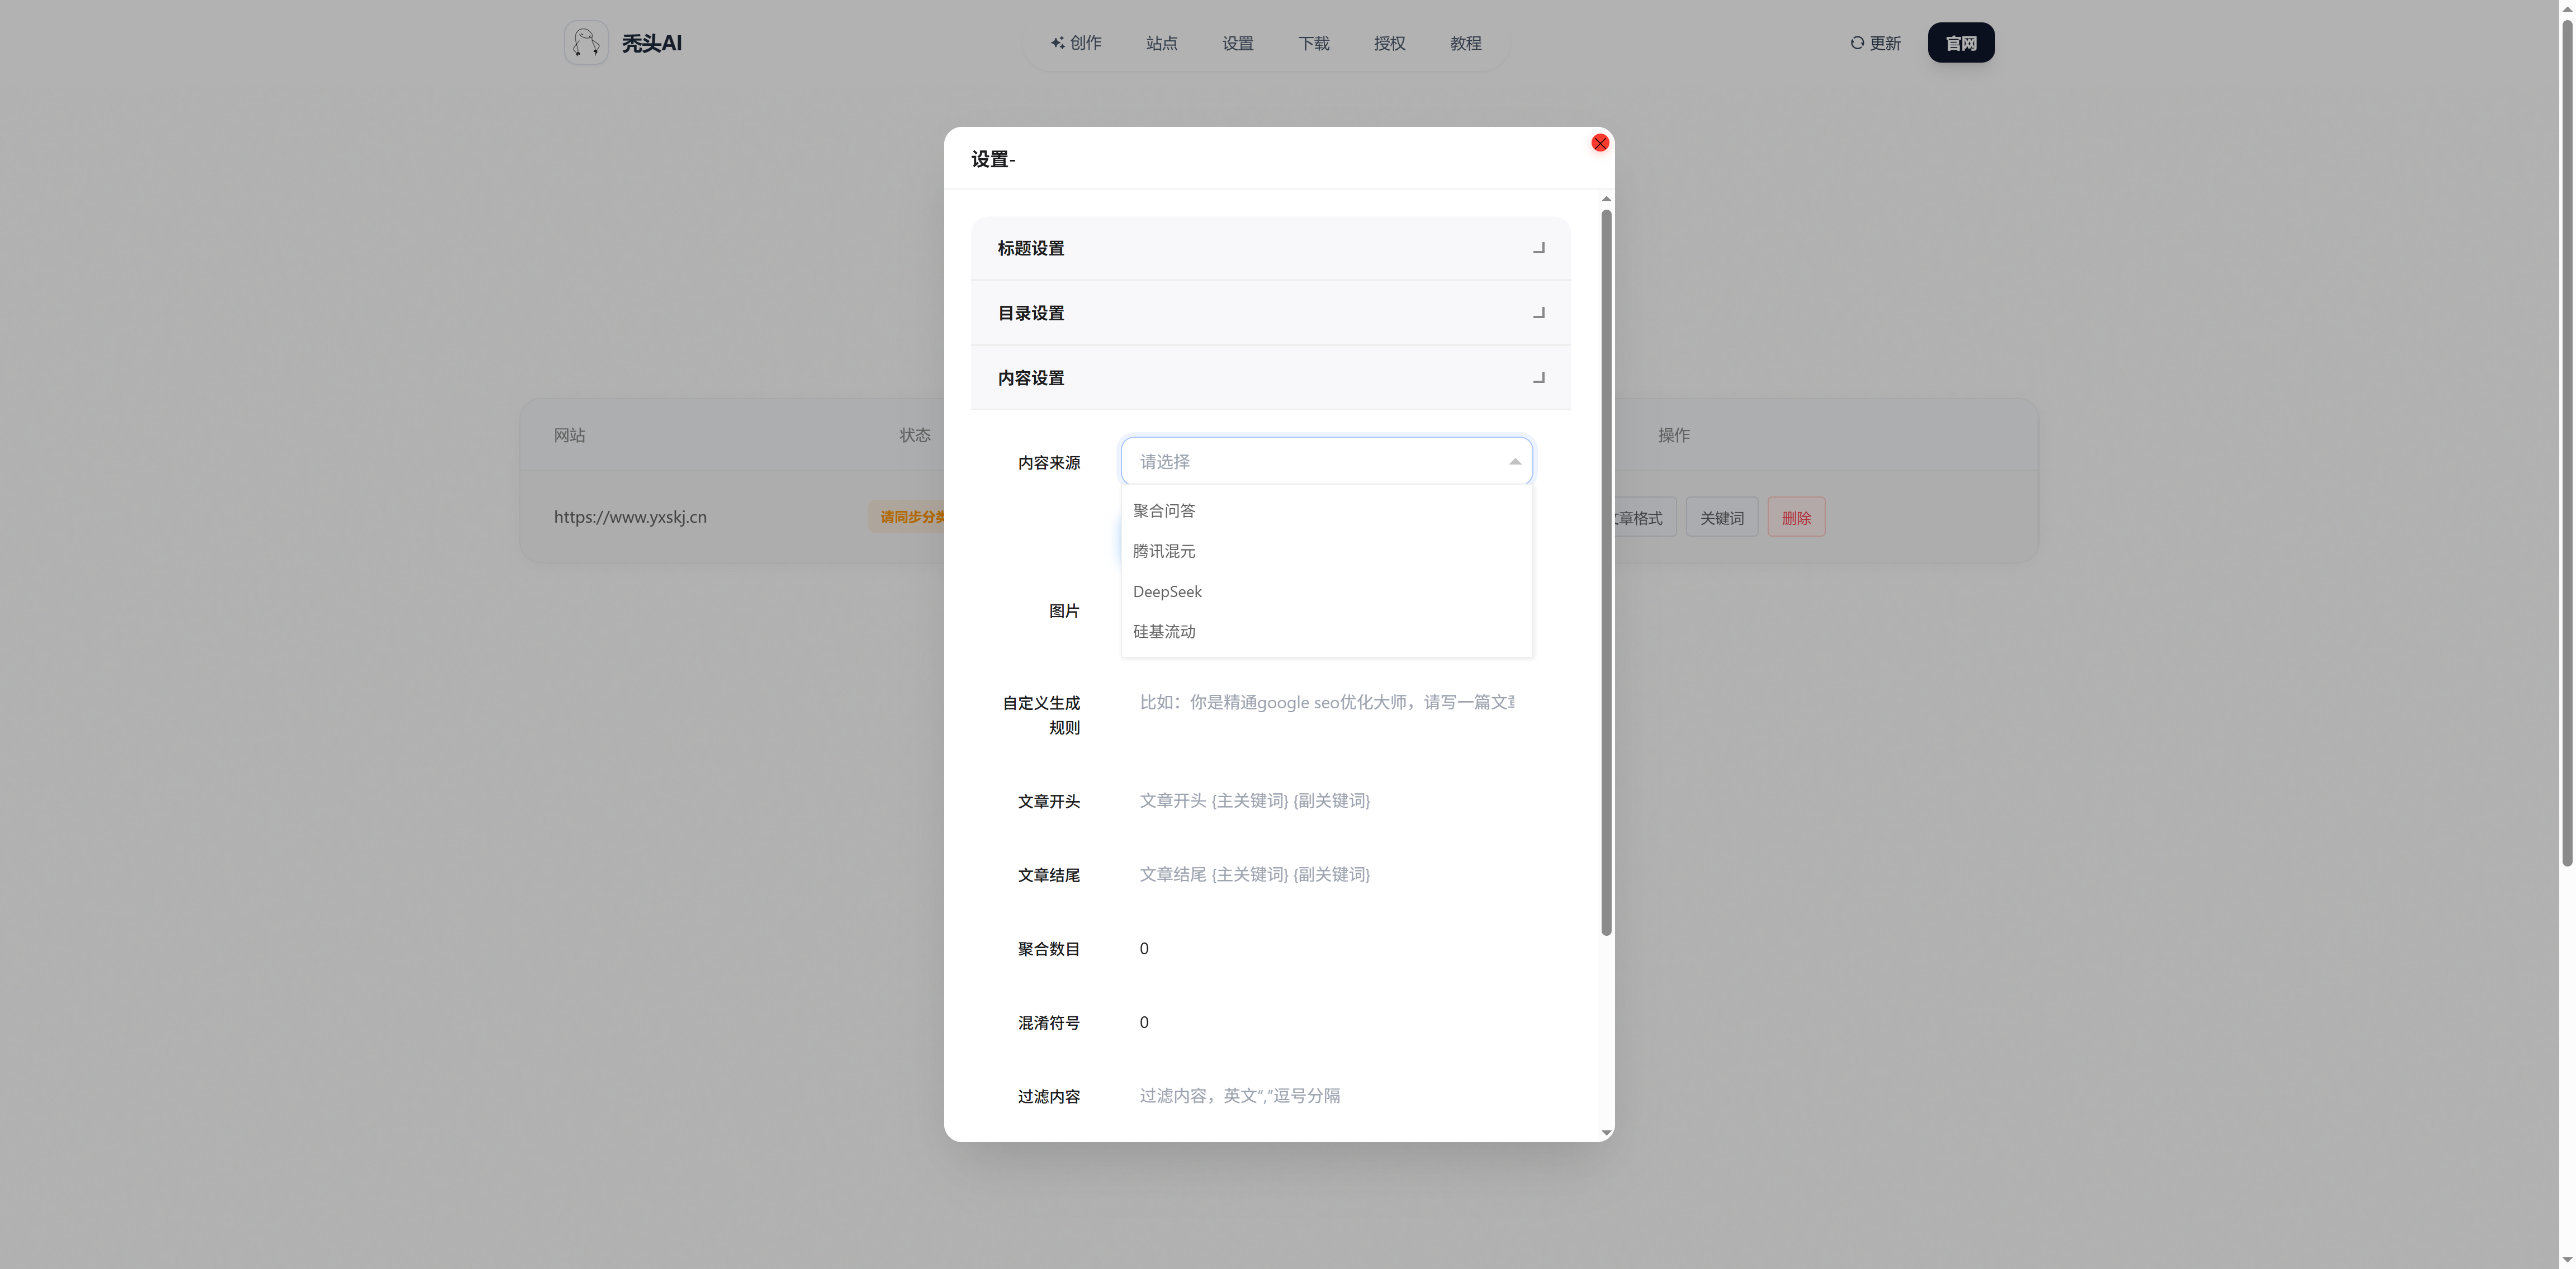Go to the 授权 menu item
Image resolution: width=2576 pixels, height=1269 pixels.
coord(1389,43)
